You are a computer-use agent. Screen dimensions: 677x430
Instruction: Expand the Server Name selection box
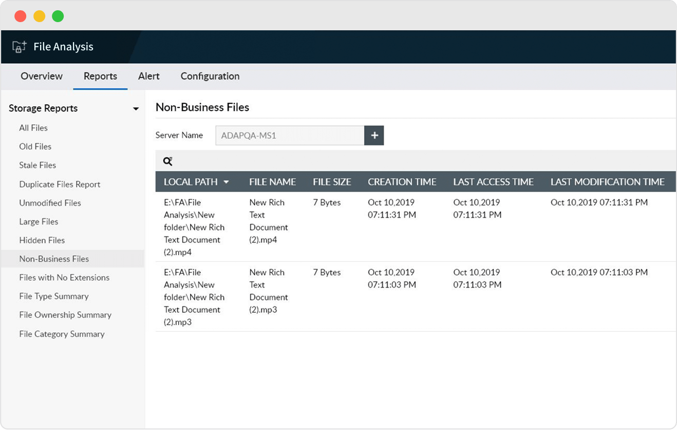tap(289, 135)
